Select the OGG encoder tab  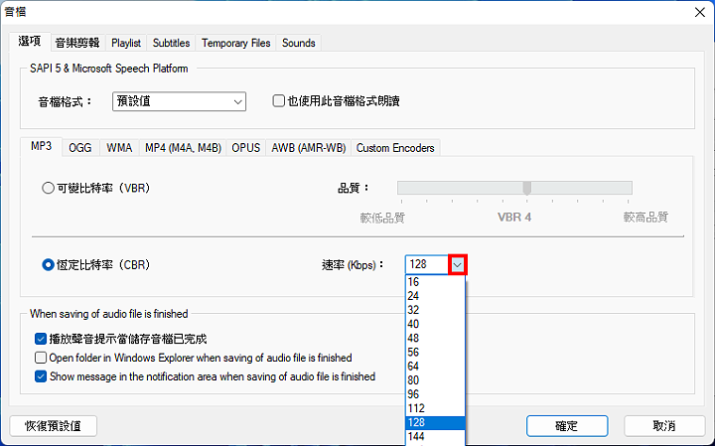(80, 148)
